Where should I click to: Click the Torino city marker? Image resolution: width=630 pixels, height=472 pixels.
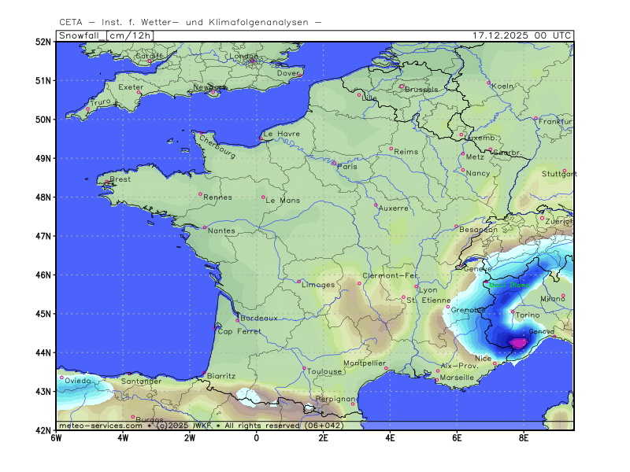[513, 312]
